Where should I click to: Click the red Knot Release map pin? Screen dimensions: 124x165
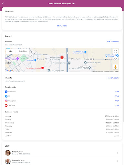tap(62, 58)
